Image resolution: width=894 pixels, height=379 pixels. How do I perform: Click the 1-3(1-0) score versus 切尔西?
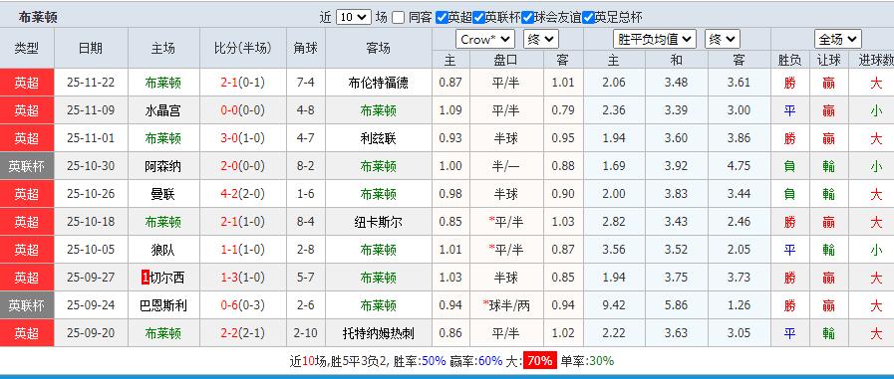243,278
